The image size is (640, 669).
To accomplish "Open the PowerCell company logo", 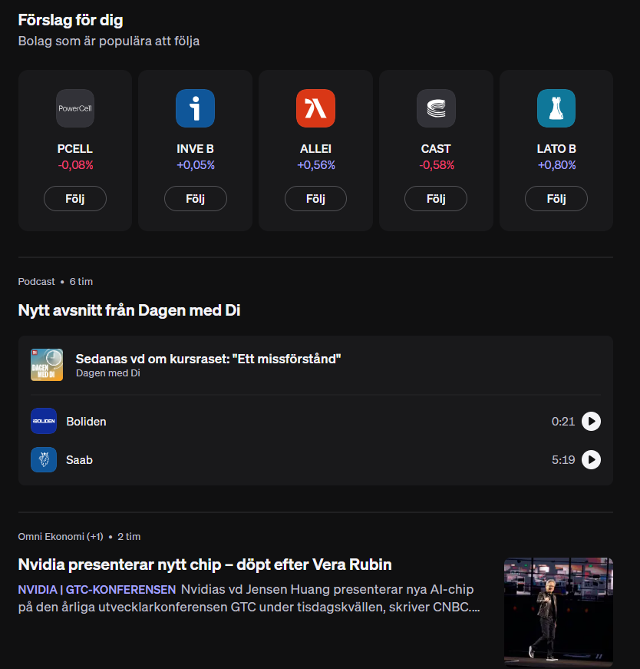I will tap(75, 108).
